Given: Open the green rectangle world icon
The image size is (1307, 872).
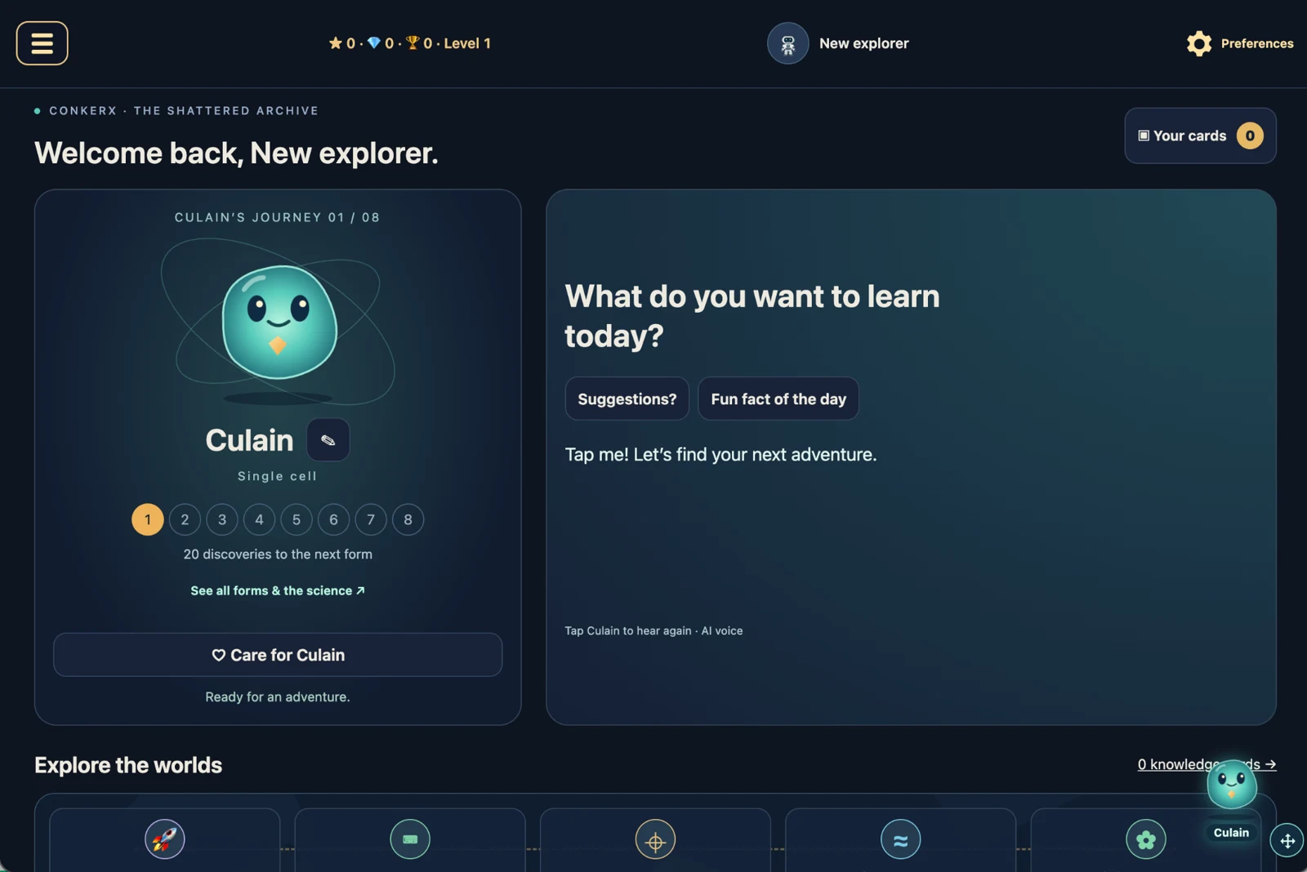Looking at the screenshot, I should tap(410, 839).
